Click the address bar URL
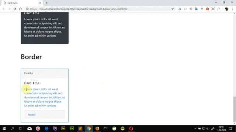Screen dimensions: 236x132 [x=83, y=9]
